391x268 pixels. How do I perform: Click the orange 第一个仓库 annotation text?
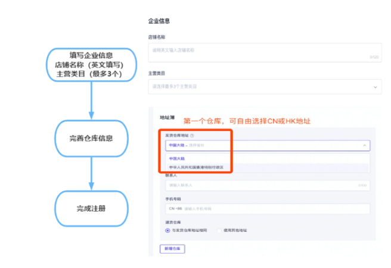click(x=247, y=121)
